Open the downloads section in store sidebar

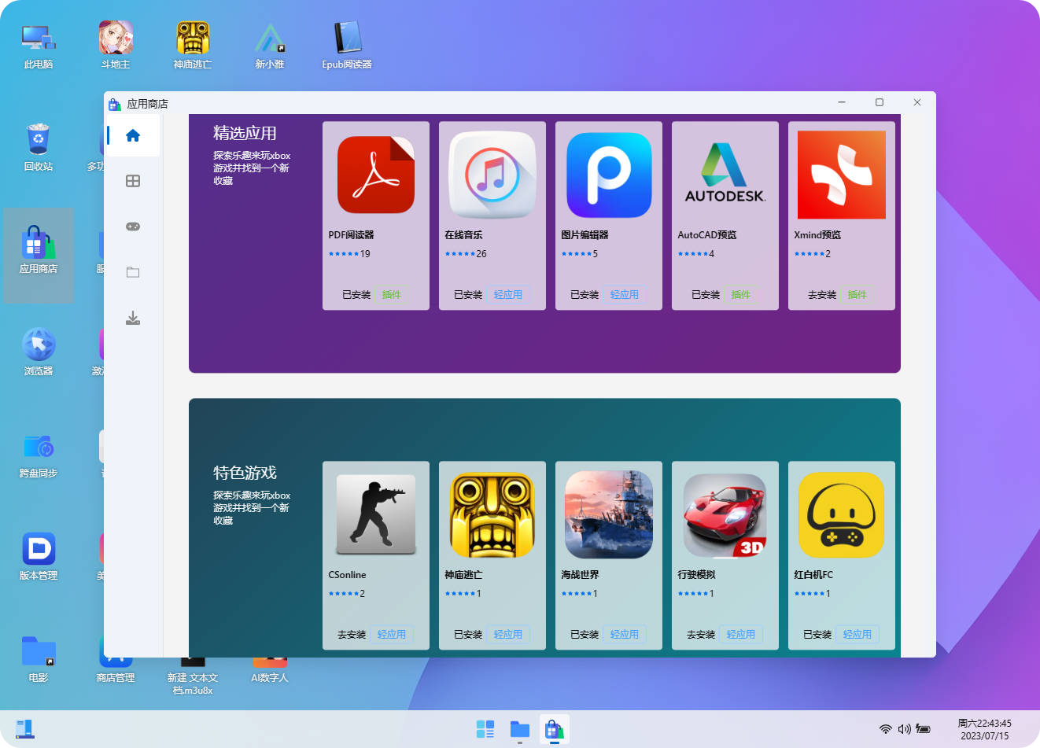[133, 318]
